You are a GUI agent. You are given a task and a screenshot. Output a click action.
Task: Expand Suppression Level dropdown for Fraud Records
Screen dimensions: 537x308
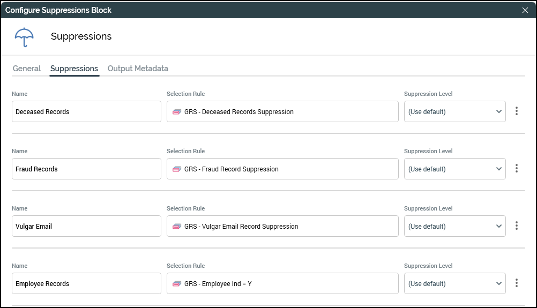454,169
